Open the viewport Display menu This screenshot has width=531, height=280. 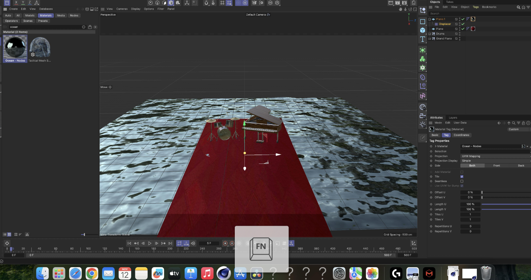point(136,9)
